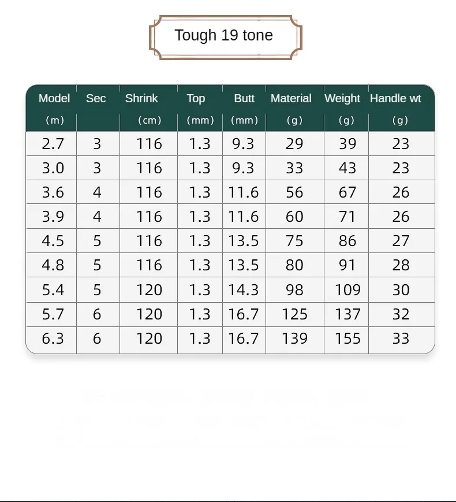Screen dimensions: 456x502
Task: Select the 6.3 model cell
Action: [x=53, y=339]
